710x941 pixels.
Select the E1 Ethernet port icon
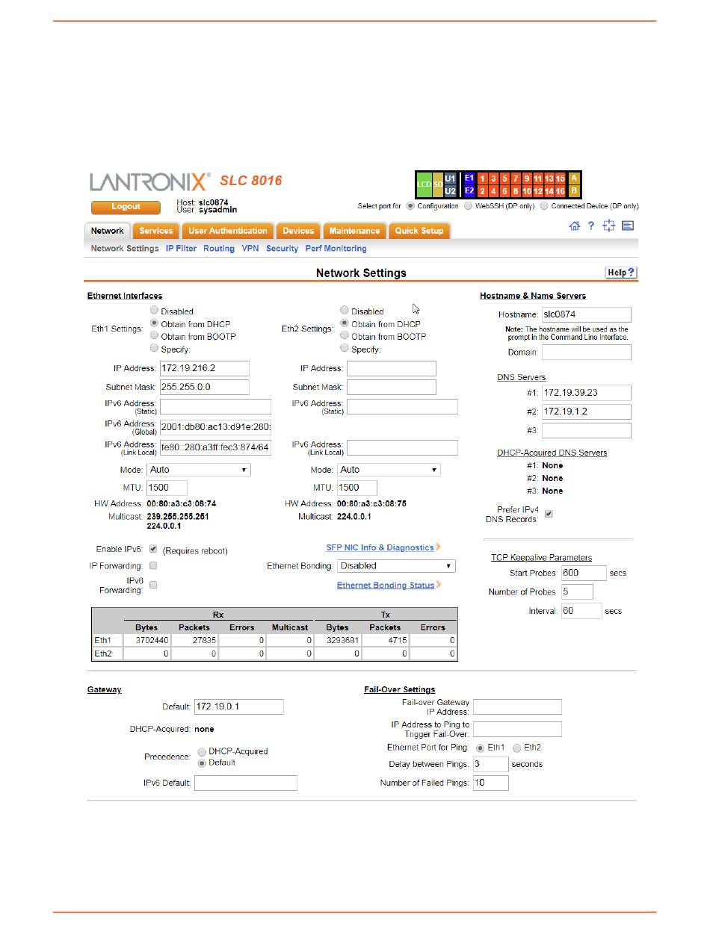469,178
